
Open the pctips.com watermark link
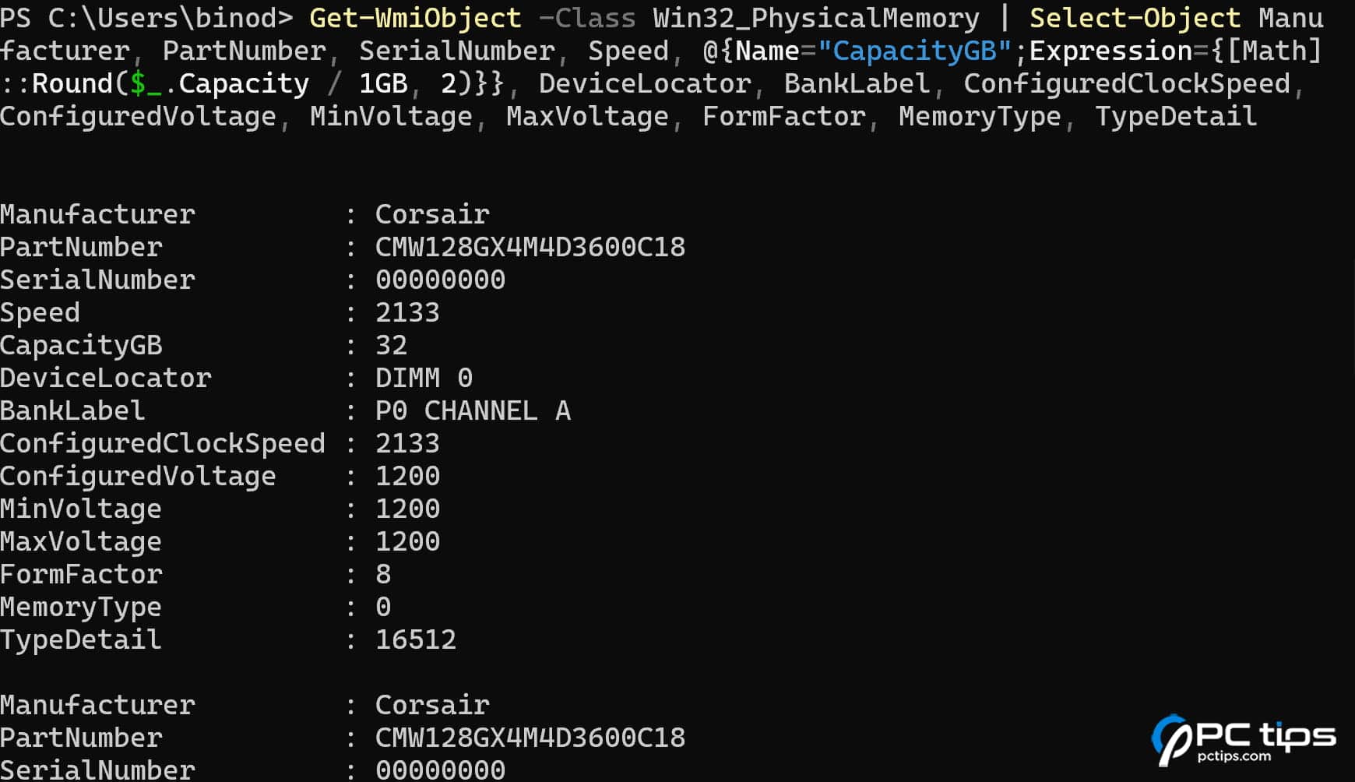1234,756
